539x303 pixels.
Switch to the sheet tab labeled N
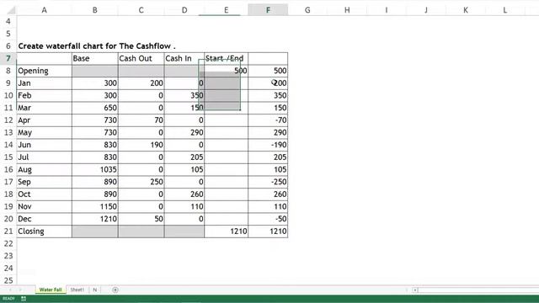coord(95,290)
